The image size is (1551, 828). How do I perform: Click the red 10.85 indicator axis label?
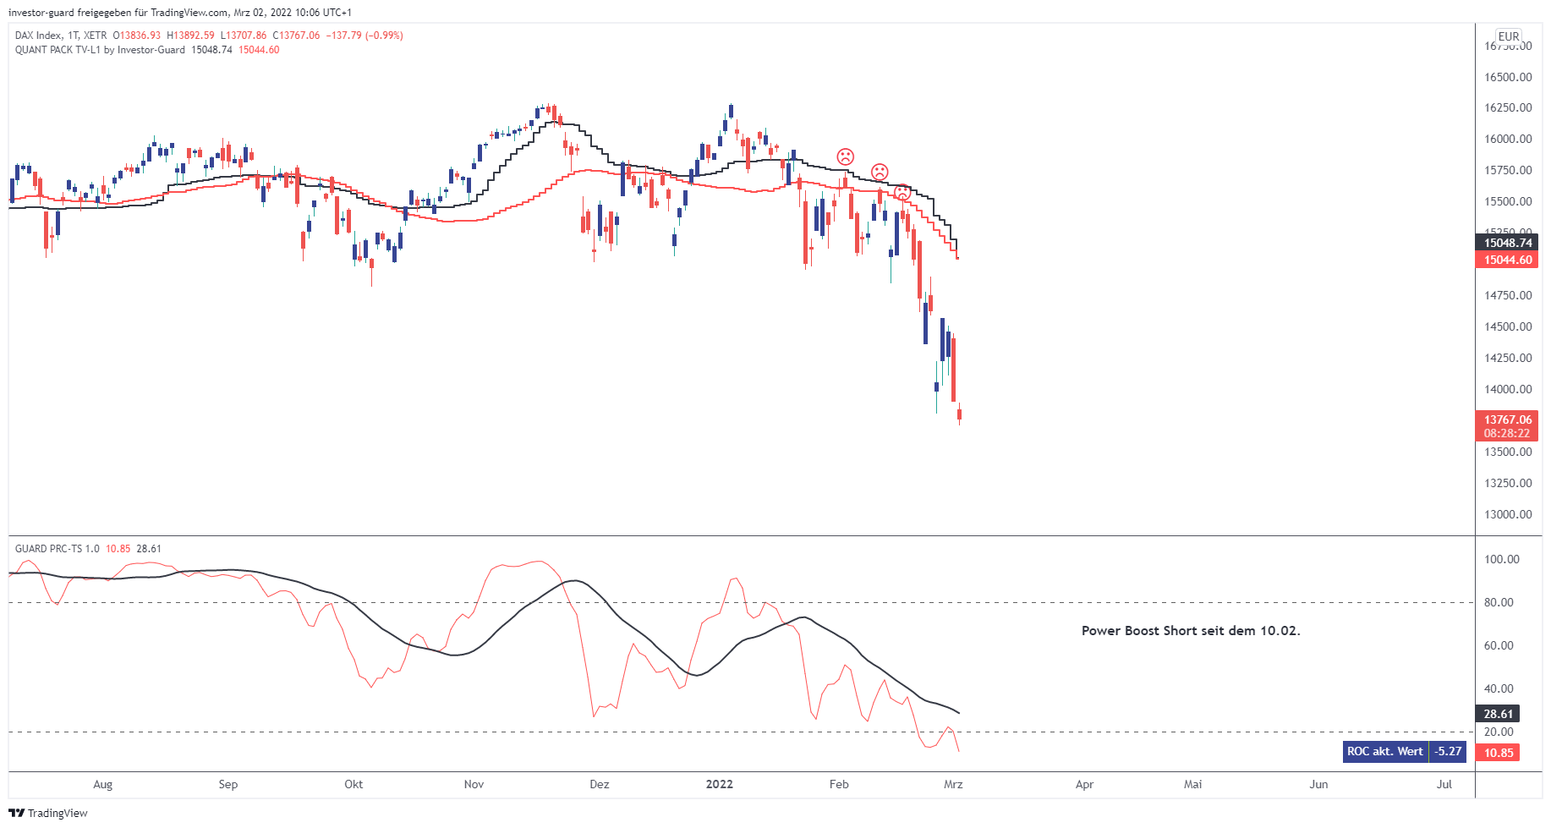(1498, 753)
